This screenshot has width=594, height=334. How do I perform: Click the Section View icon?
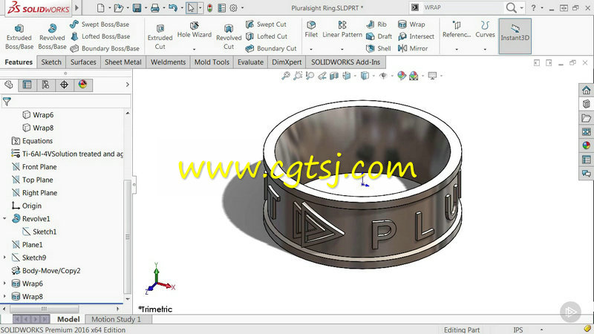click(x=333, y=76)
